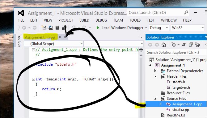Expand the External Dependencies node

pos(155,71)
